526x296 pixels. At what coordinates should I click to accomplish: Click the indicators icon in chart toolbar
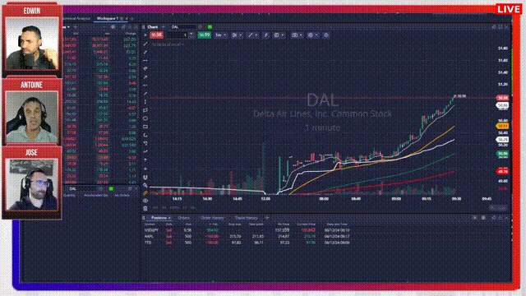pos(266,35)
